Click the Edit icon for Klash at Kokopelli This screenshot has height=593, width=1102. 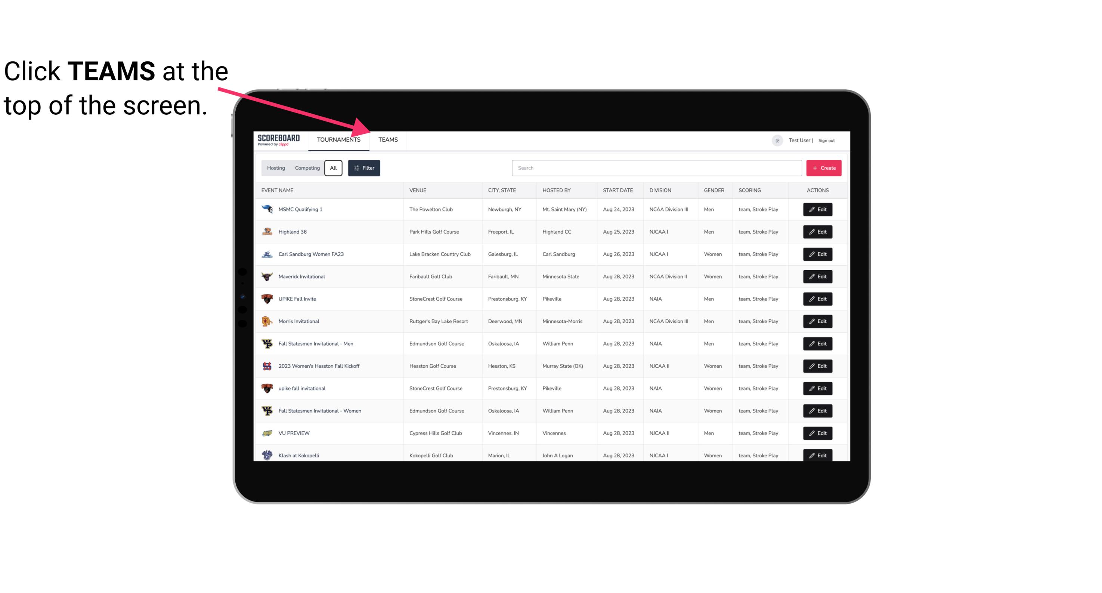point(818,455)
